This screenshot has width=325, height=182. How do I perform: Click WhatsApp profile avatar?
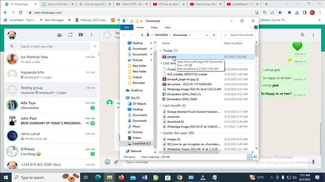[12, 35]
